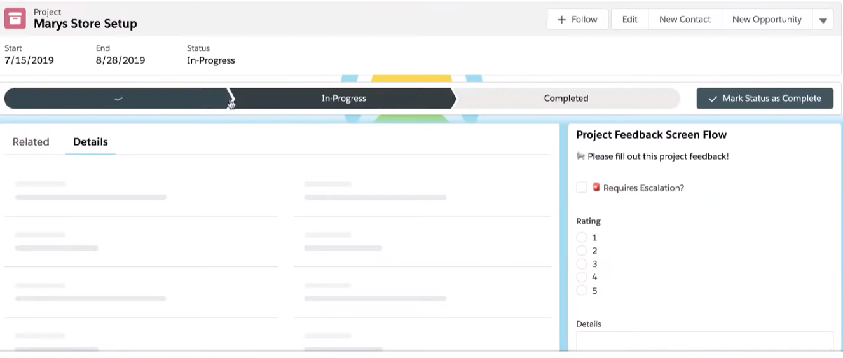Select rating 1 radio button
This screenshot has height=358, width=843.
pos(582,237)
